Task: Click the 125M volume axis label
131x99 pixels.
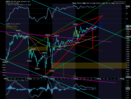Action: (4, 65)
